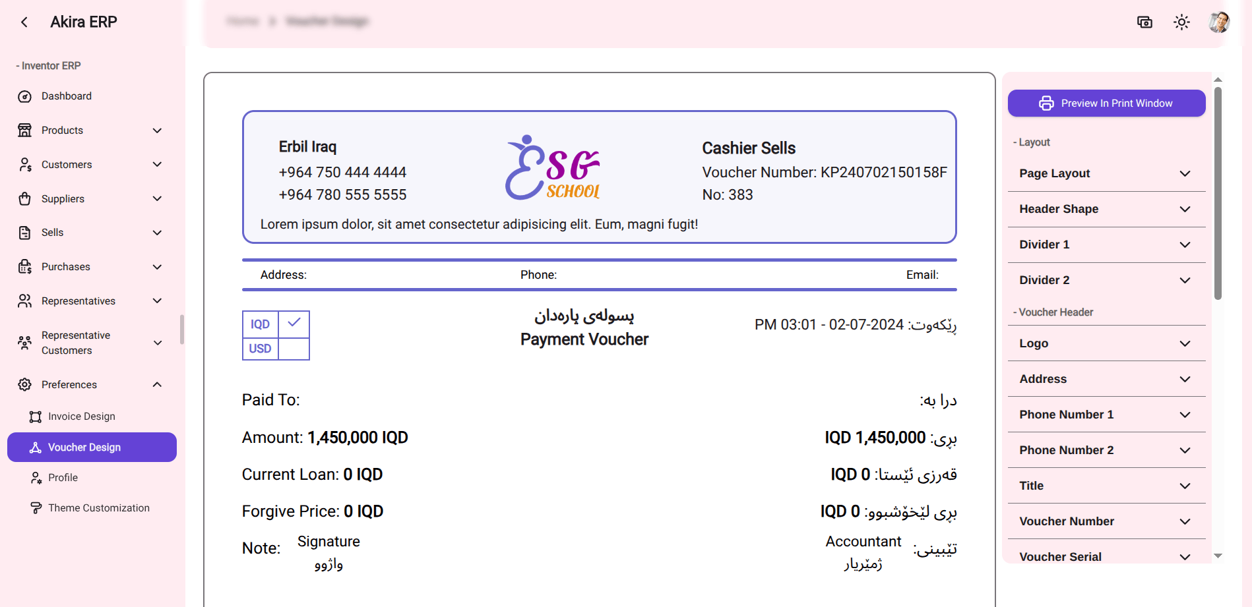Click the Payment Voucher title text
This screenshot has width=1252, height=607.
point(584,339)
